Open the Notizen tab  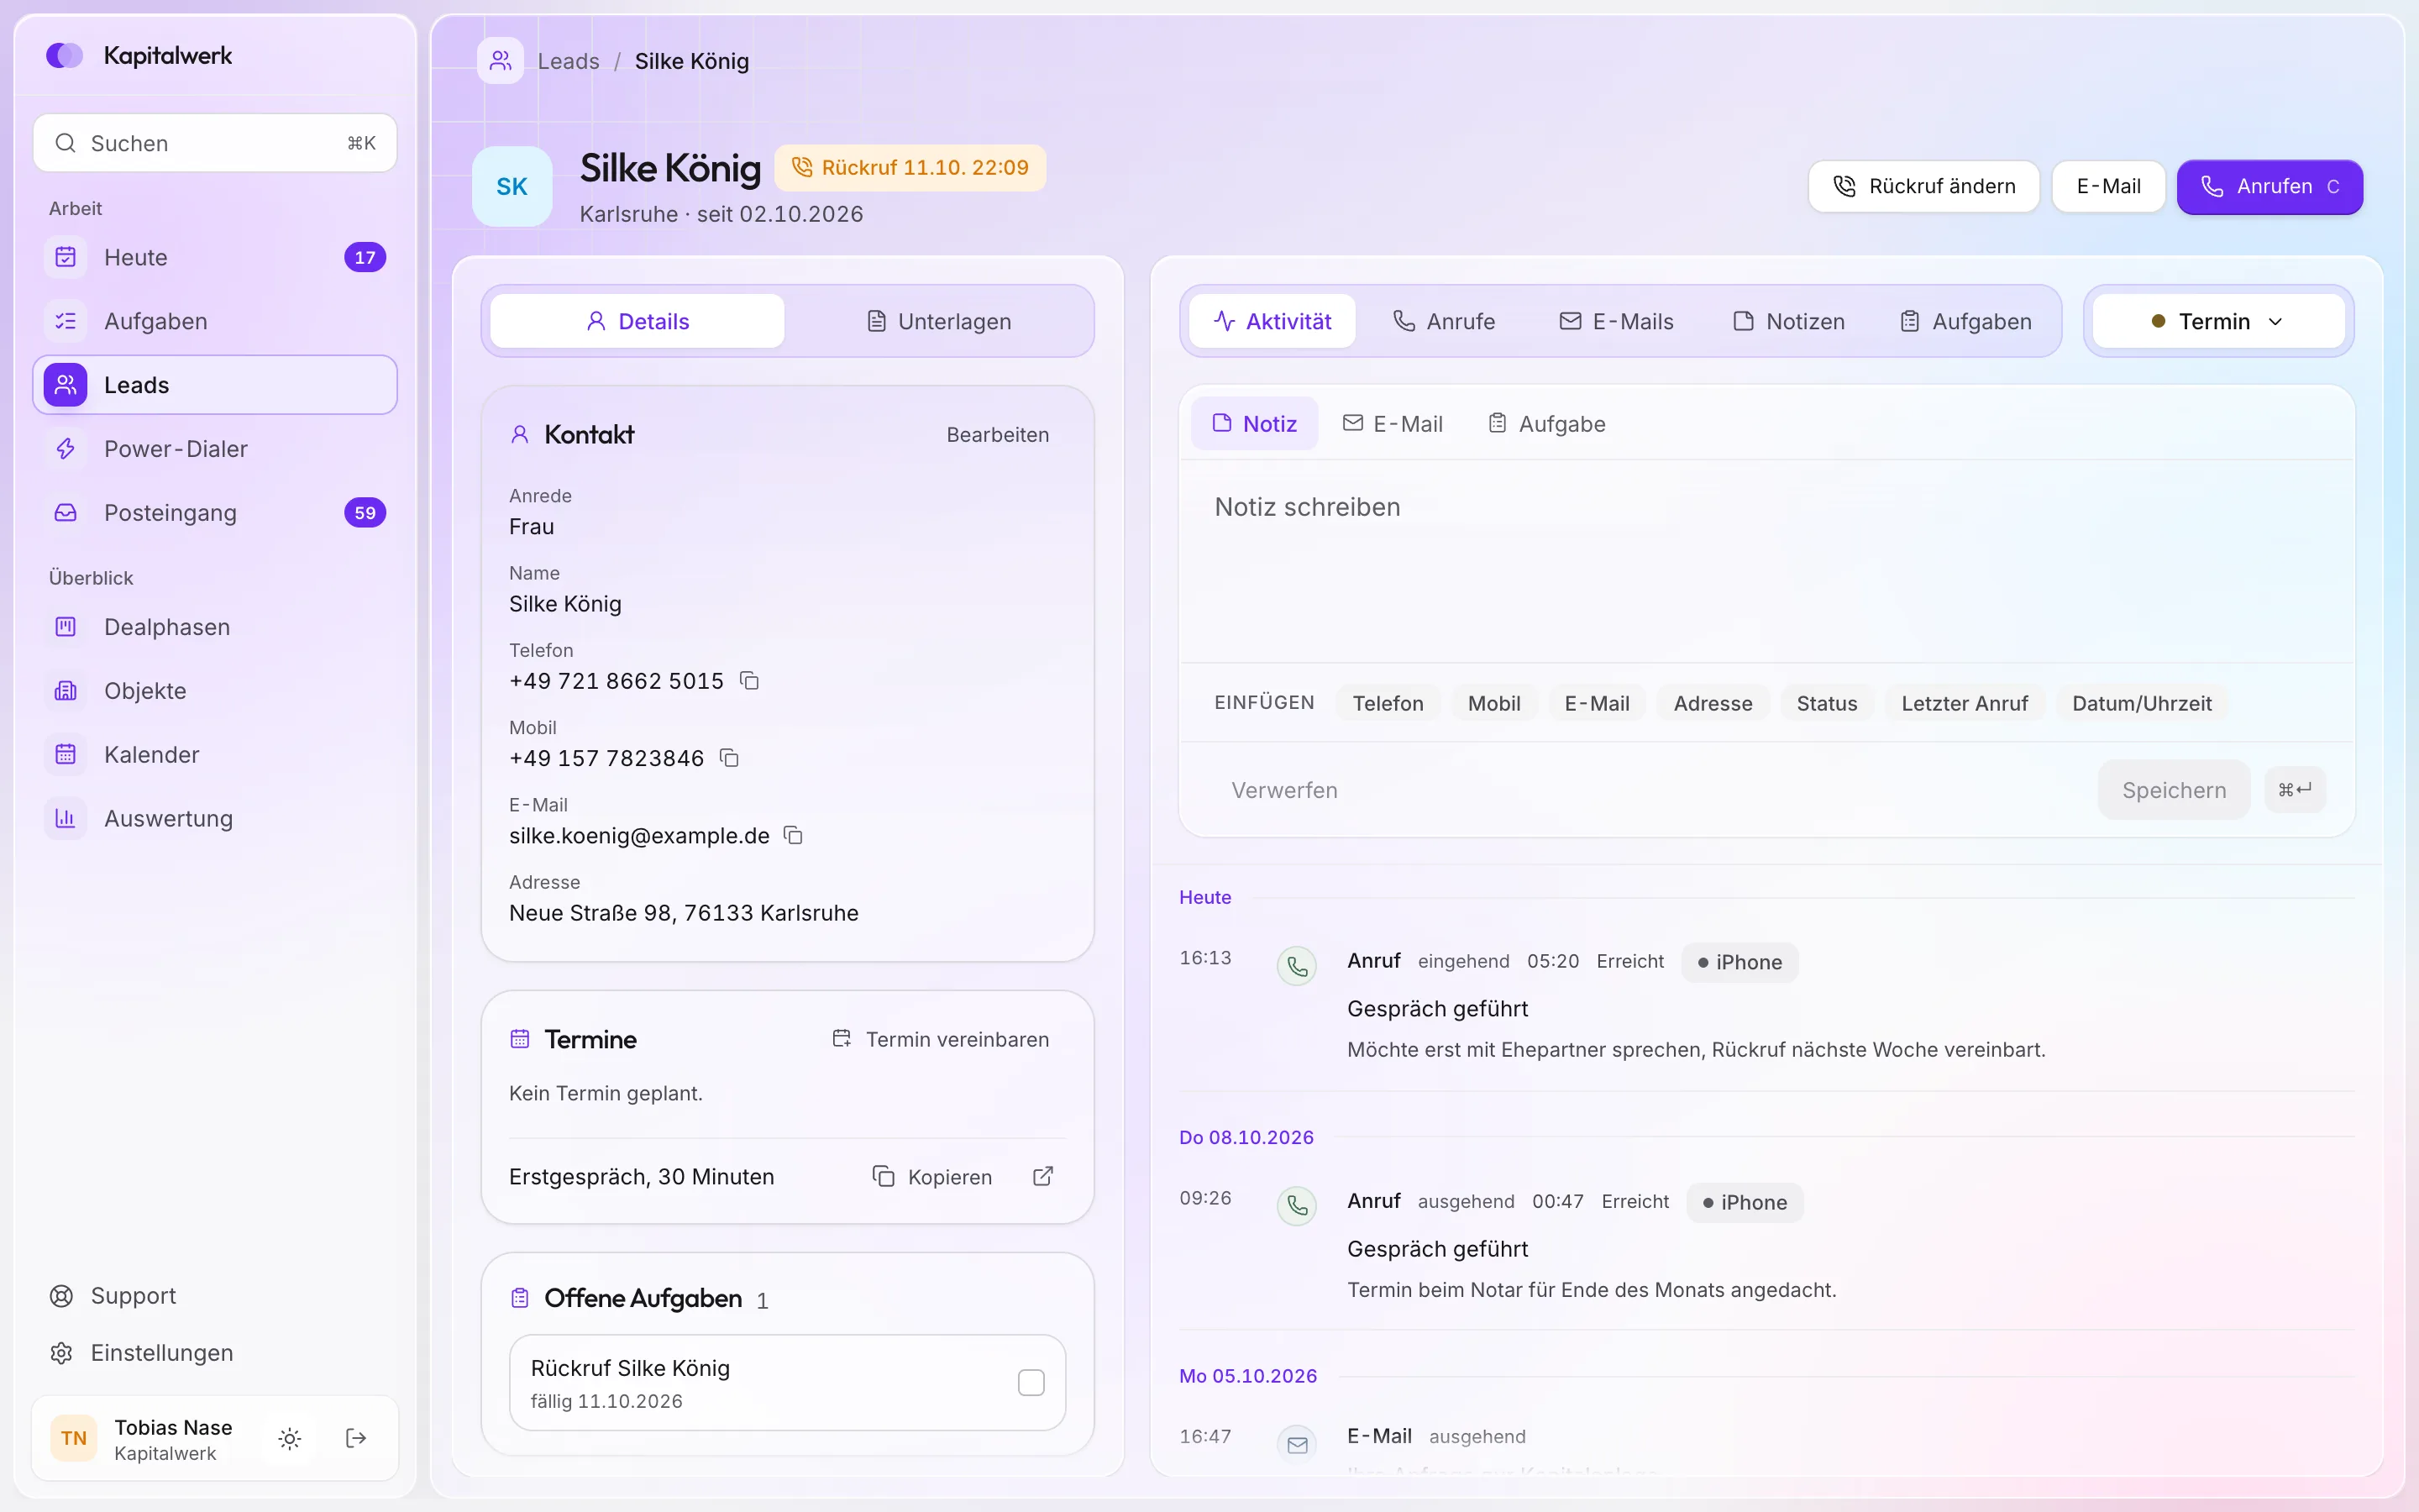click(1788, 321)
